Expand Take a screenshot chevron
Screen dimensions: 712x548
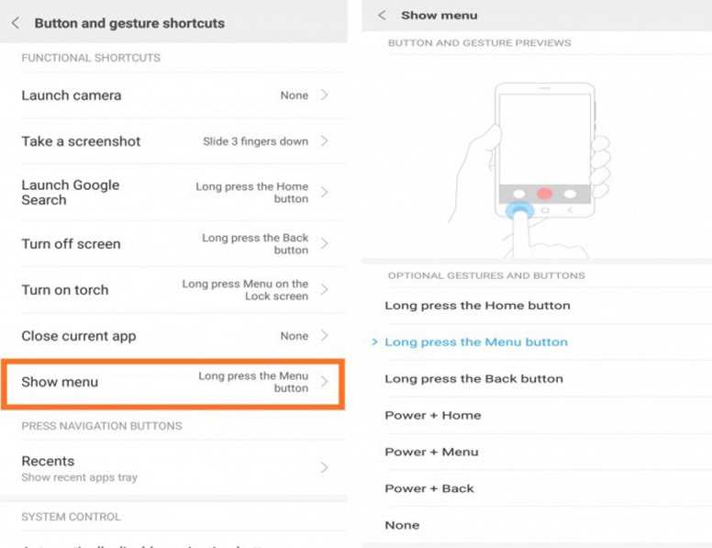point(324,140)
